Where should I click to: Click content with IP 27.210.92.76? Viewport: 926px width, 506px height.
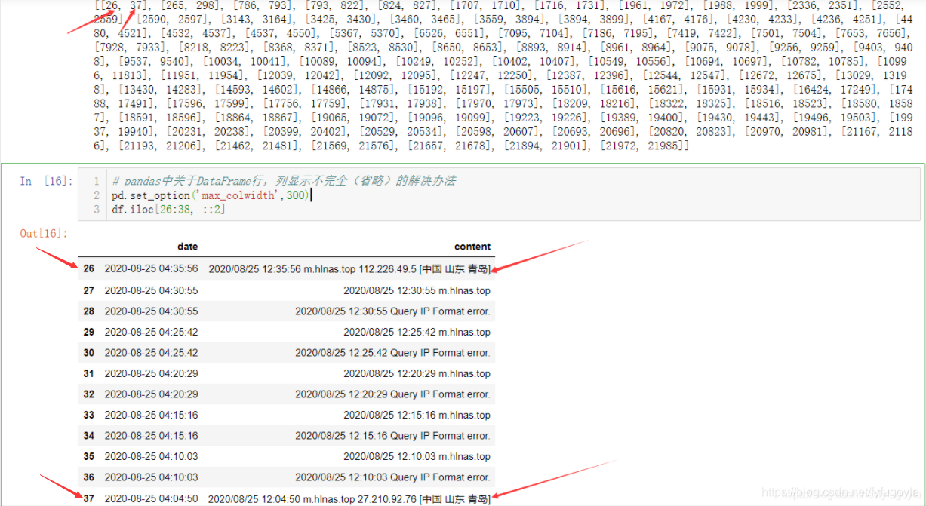pyautogui.click(x=349, y=498)
